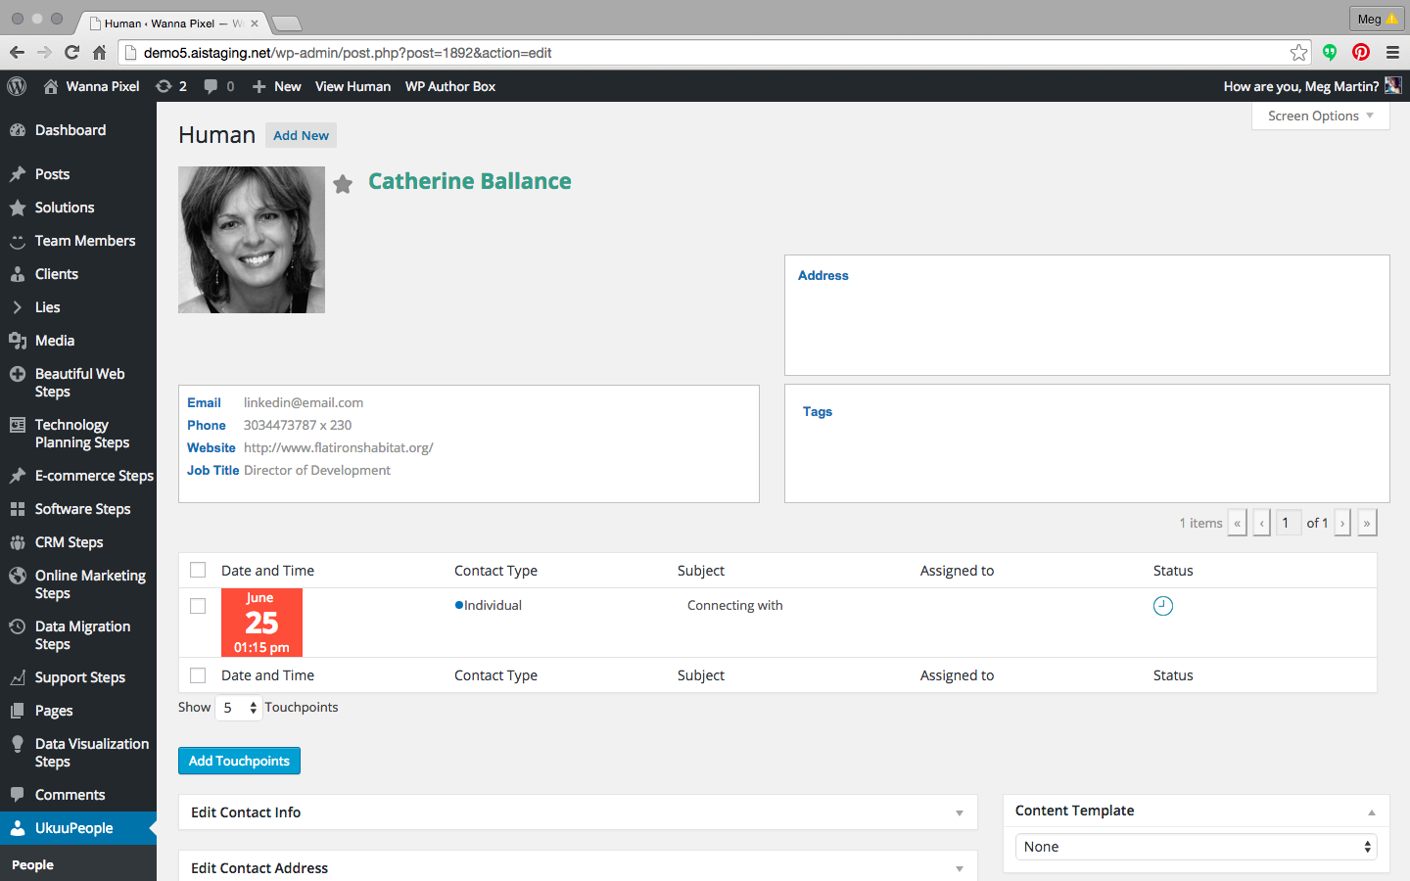Bookmark page with the star icon

(1299, 53)
